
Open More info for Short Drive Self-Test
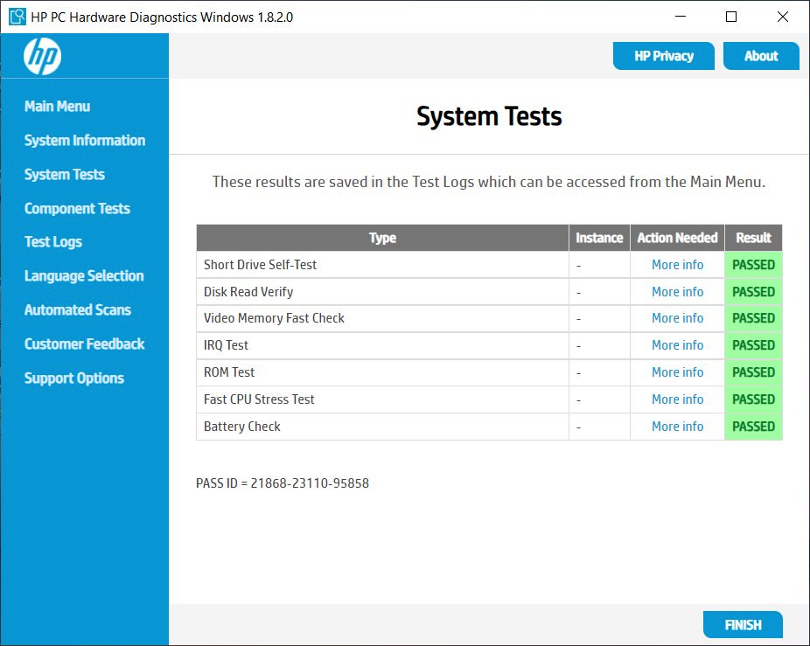click(x=676, y=264)
